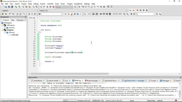
Task: Click the Redo icon
Action: [x=19, y=7]
